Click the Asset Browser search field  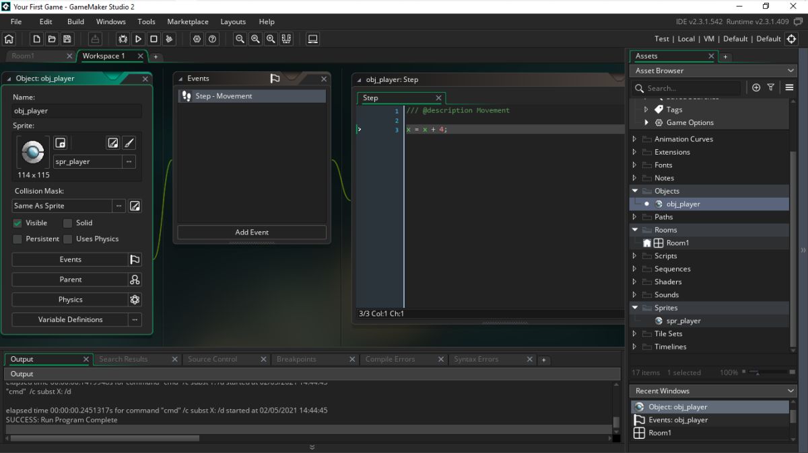coord(687,88)
